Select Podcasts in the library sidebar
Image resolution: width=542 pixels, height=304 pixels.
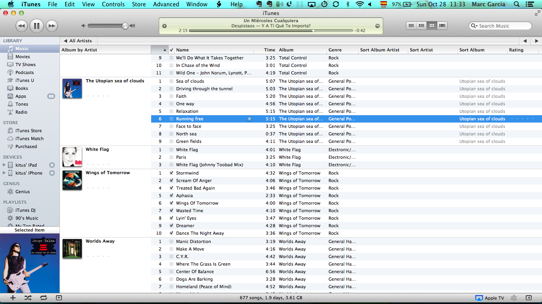[25, 72]
